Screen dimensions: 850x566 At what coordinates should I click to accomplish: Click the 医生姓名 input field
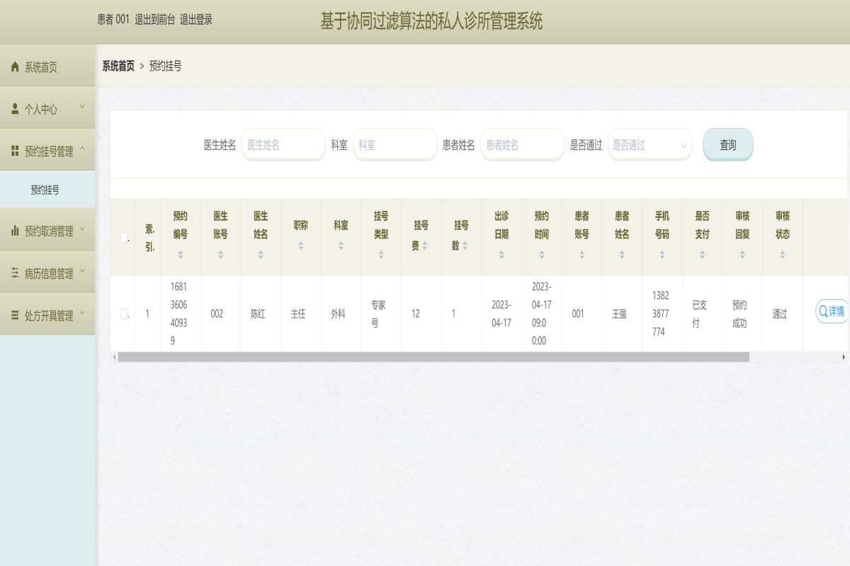coord(283,145)
